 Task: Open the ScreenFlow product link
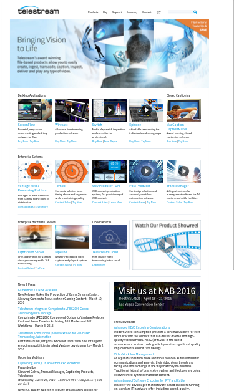tap(26, 125)
